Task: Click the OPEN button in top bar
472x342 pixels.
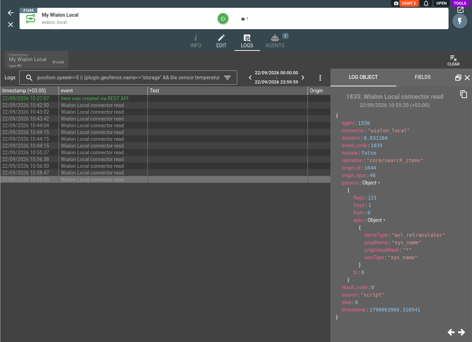Action: [x=441, y=3]
